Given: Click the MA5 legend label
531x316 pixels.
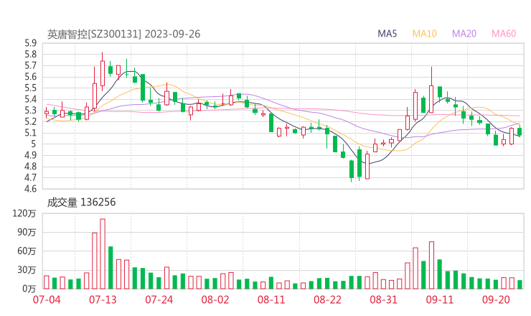Looking at the screenshot, I should (387, 34).
